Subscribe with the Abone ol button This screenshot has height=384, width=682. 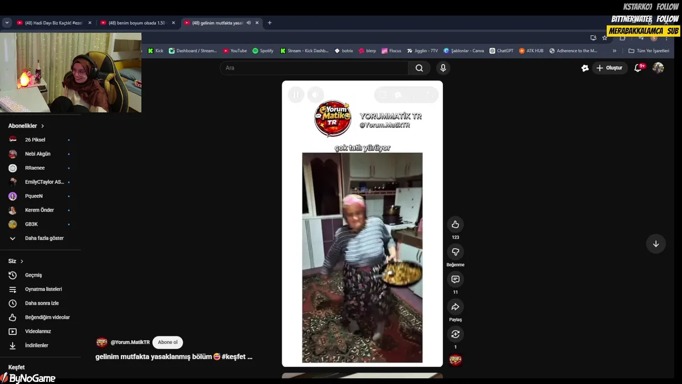(x=167, y=342)
